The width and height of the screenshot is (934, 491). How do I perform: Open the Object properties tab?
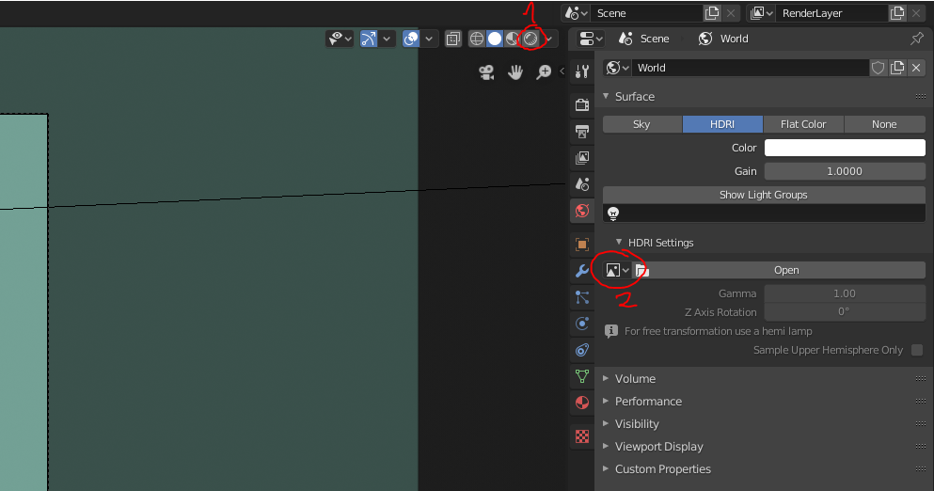coord(582,245)
